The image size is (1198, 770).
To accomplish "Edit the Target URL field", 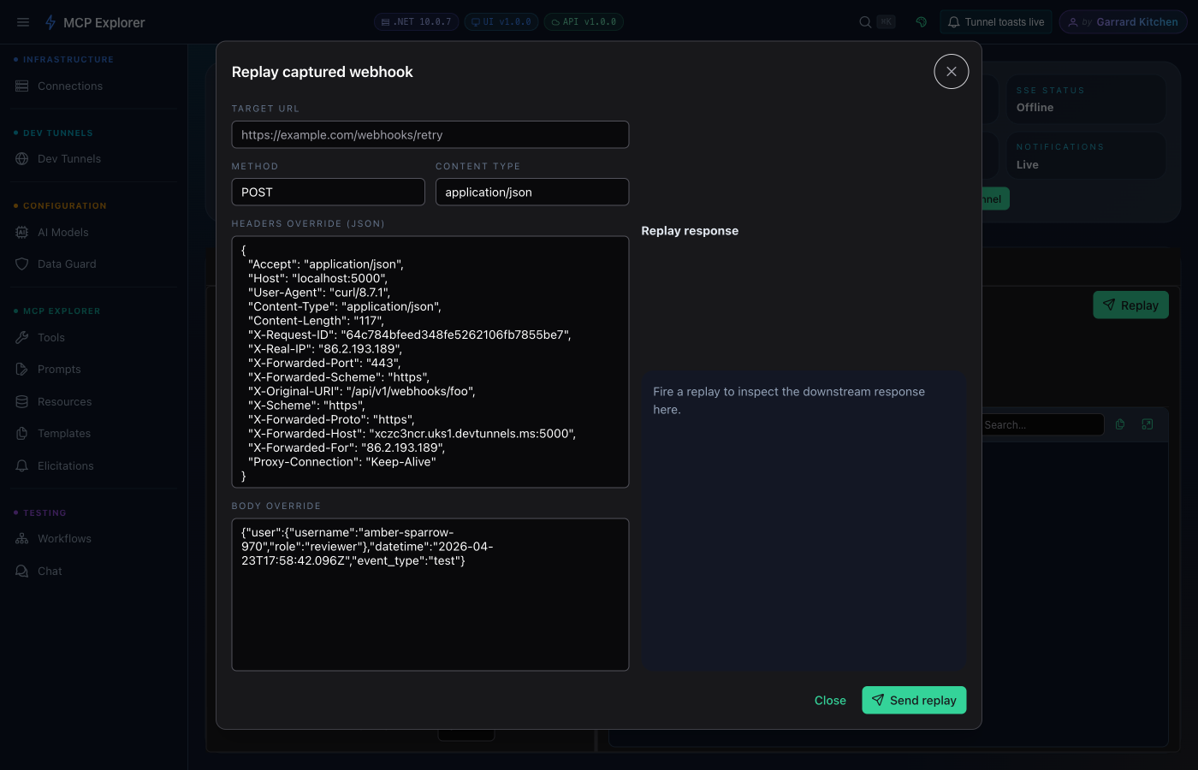I will tap(430, 134).
